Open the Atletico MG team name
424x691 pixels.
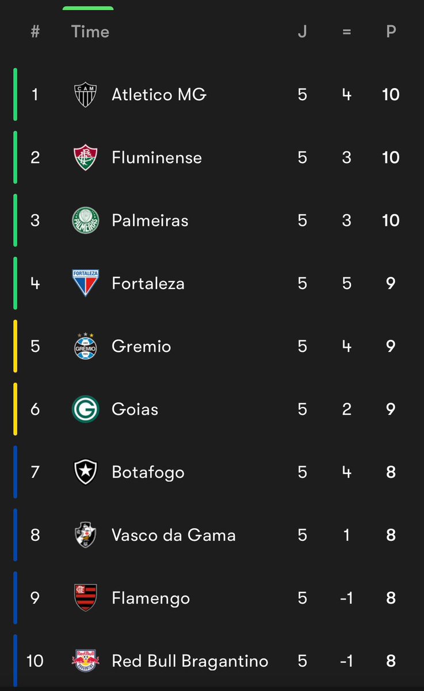pyautogui.click(x=159, y=94)
